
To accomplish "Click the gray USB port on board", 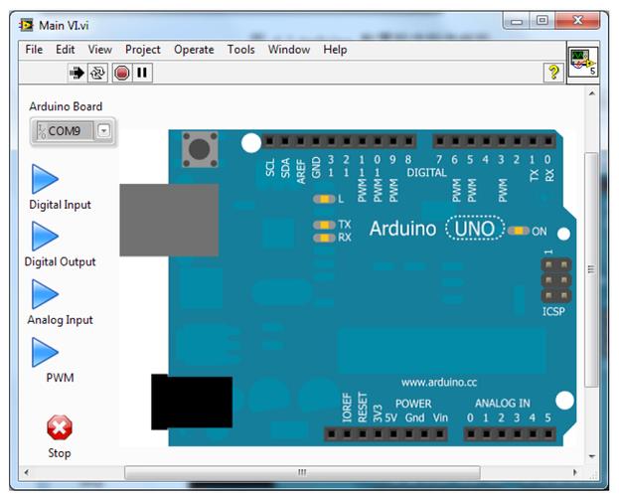I will point(169,220).
